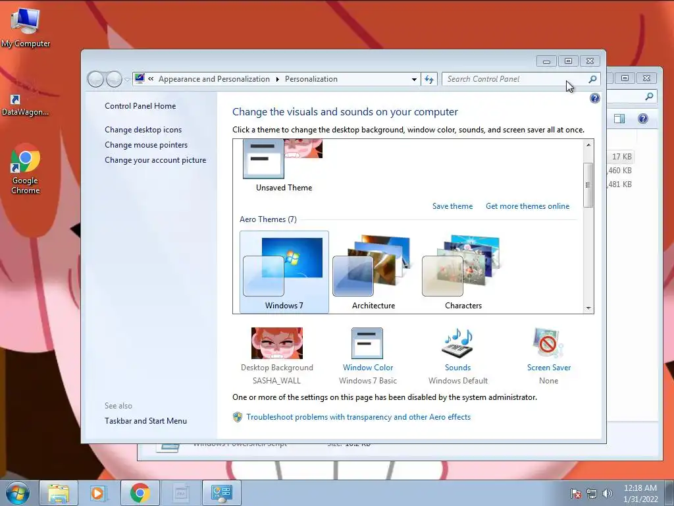Click the theme list scroll down arrow
Screen dimensions: 674x506
coord(588,308)
